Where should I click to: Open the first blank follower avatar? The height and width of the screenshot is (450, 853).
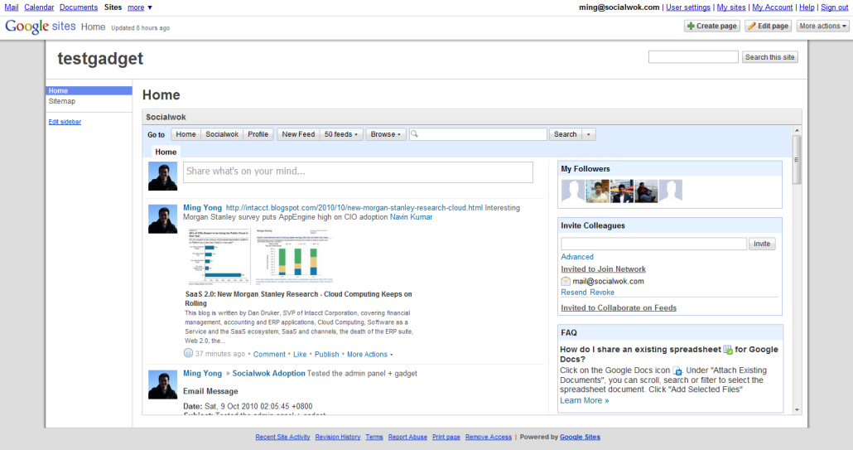tap(573, 191)
